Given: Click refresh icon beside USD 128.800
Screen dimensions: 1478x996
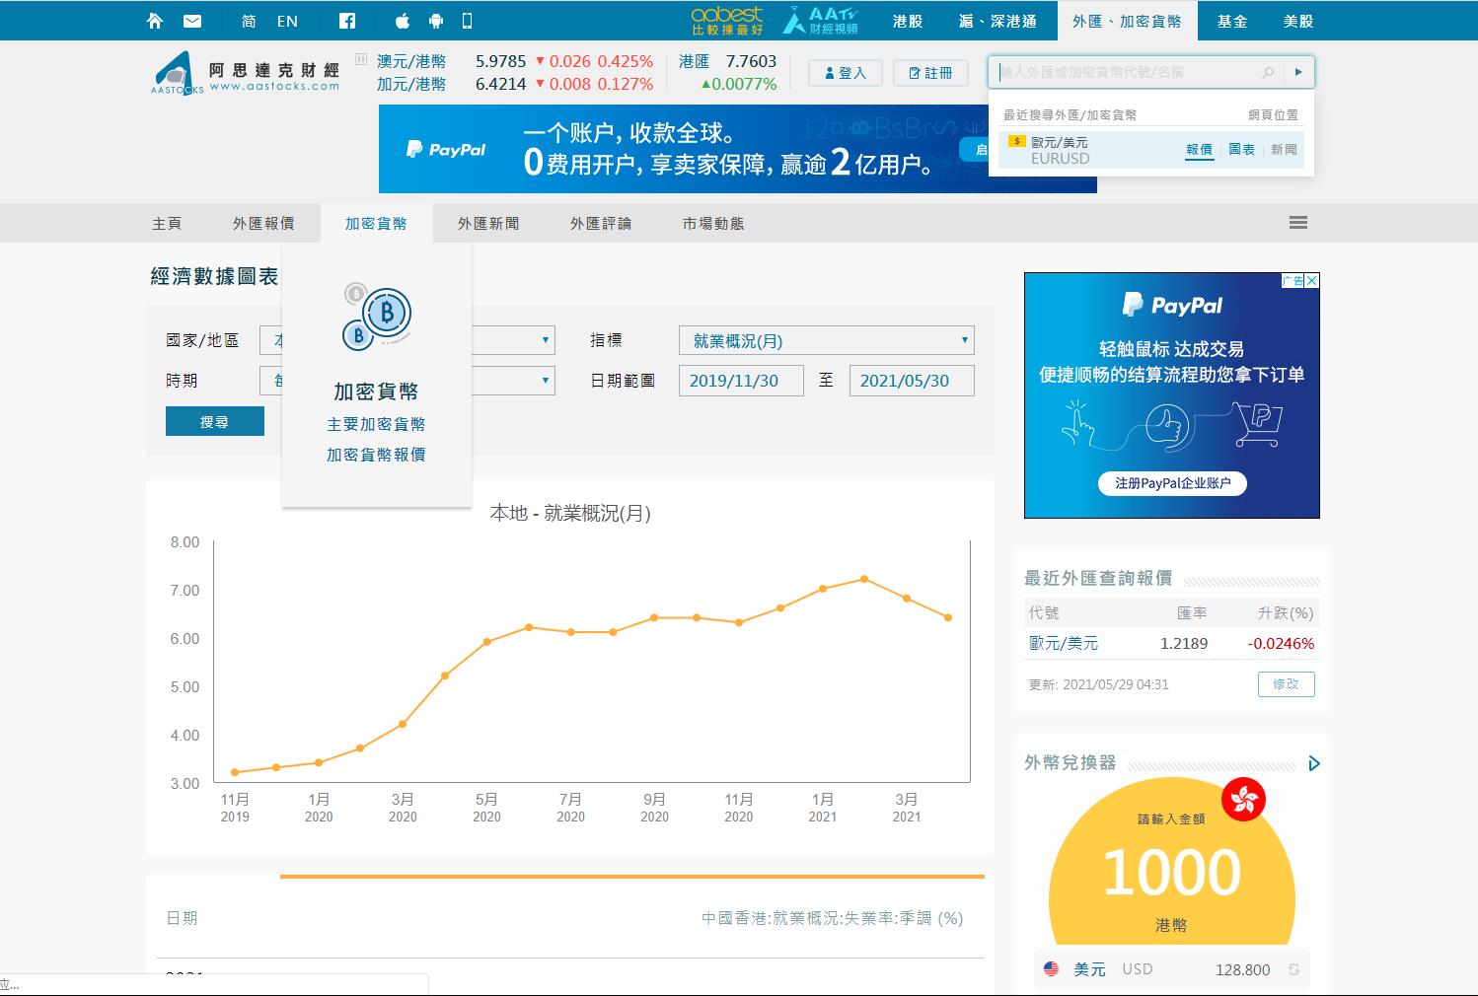Looking at the screenshot, I should (x=1293, y=969).
